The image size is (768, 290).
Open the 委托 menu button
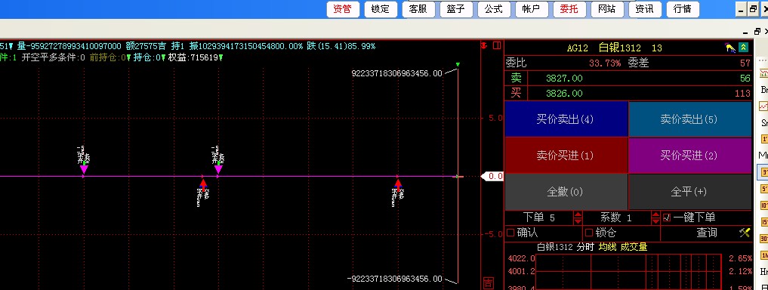pos(569,9)
